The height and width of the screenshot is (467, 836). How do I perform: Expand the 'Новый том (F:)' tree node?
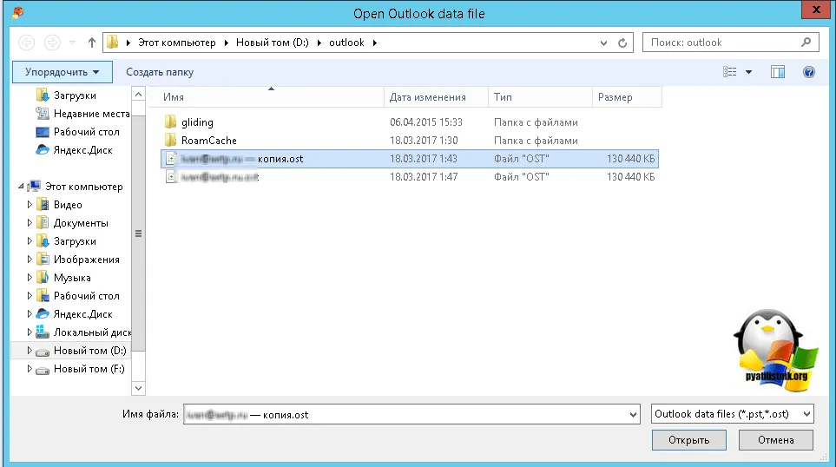tap(30, 368)
